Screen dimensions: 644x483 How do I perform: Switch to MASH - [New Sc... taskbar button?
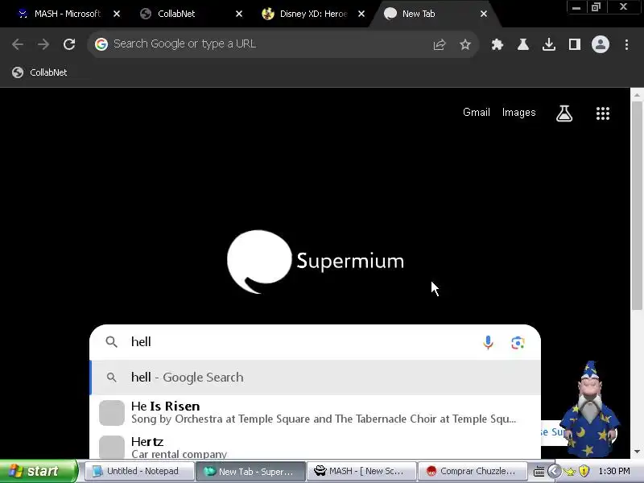coord(361,471)
